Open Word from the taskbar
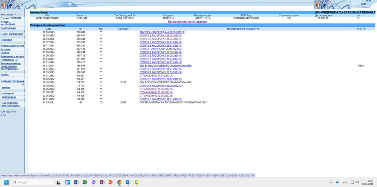 (x=77, y=182)
